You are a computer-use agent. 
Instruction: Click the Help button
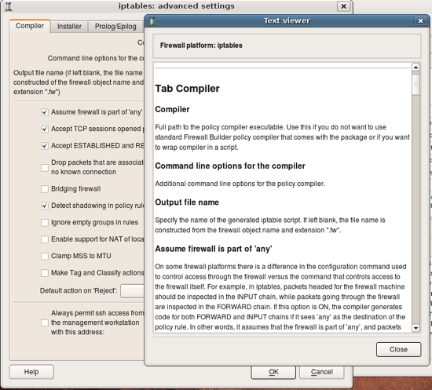coord(31,372)
